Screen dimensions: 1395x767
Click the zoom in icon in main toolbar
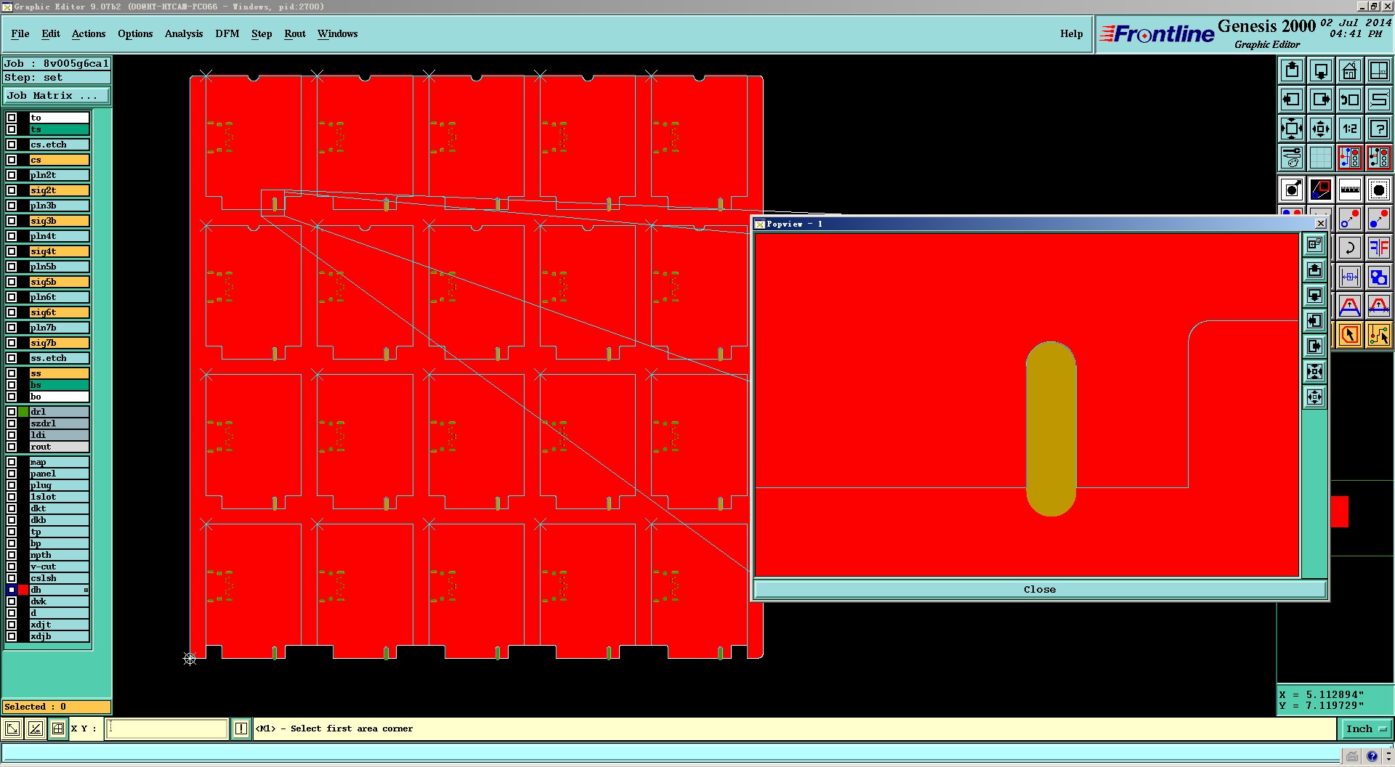(x=1292, y=129)
